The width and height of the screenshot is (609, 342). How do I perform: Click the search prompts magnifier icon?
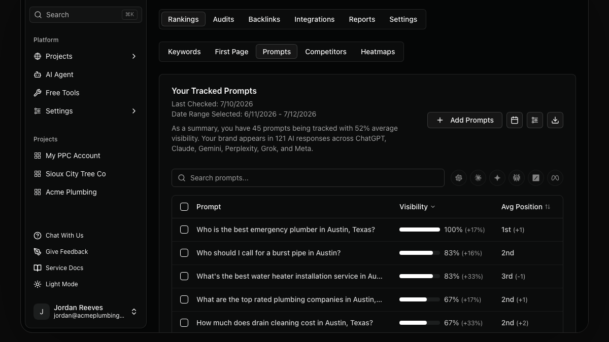[x=182, y=178]
